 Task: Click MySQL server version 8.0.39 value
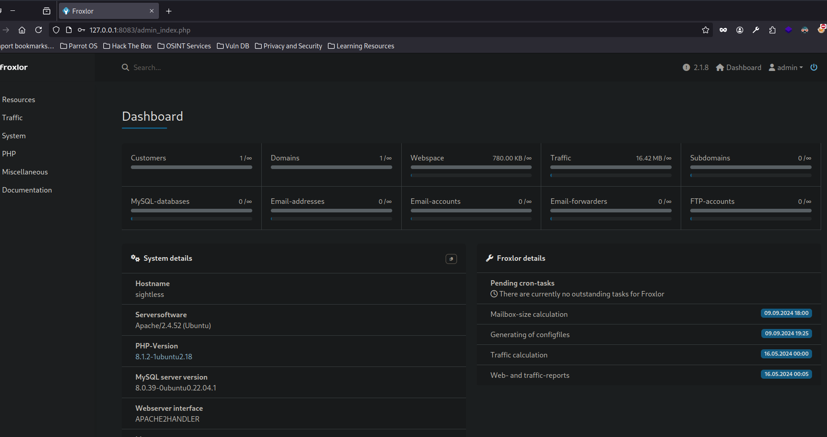click(176, 388)
